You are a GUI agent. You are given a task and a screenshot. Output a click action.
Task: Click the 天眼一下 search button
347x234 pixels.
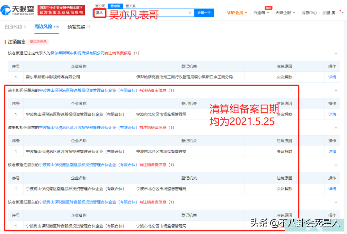pyautogui.click(x=204, y=13)
